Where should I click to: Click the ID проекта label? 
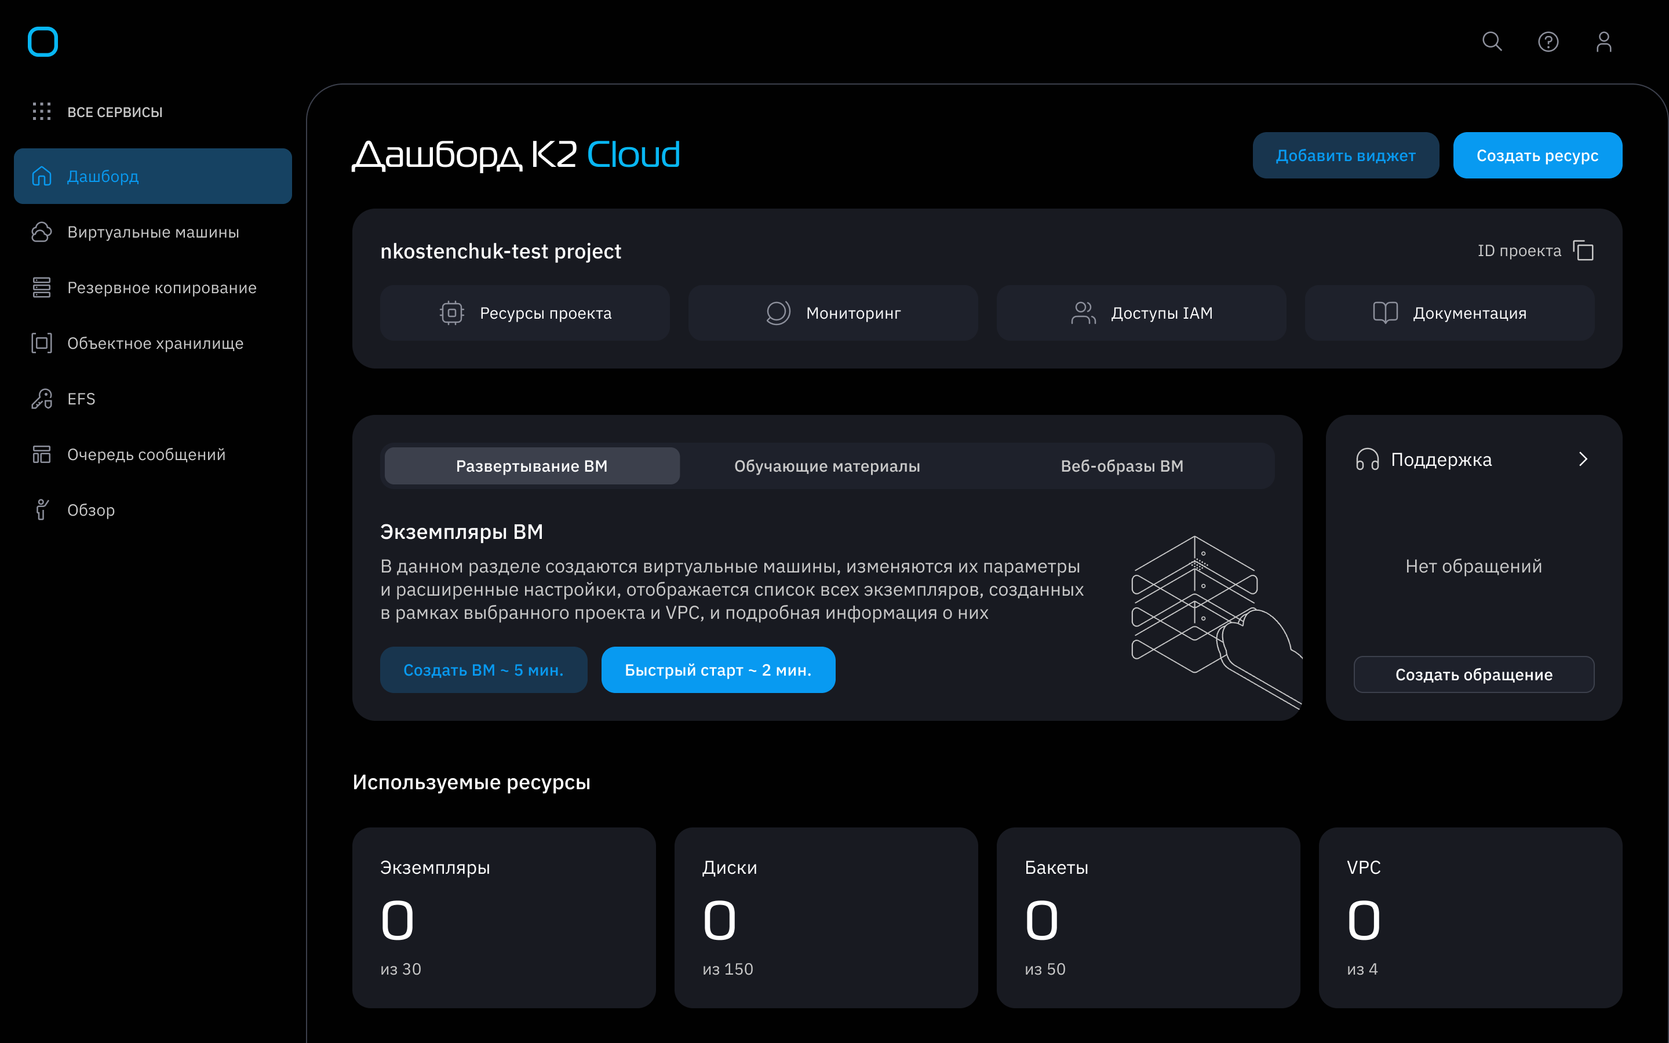click(x=1519, y=250)
